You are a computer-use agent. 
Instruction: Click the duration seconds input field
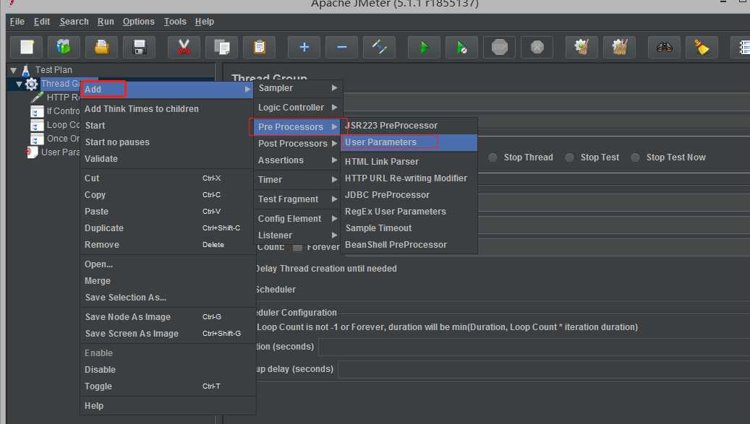pos(534,347)
